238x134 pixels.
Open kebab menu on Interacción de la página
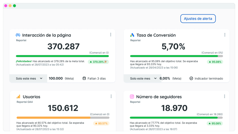pyautogui.click(x=110, y=35)
